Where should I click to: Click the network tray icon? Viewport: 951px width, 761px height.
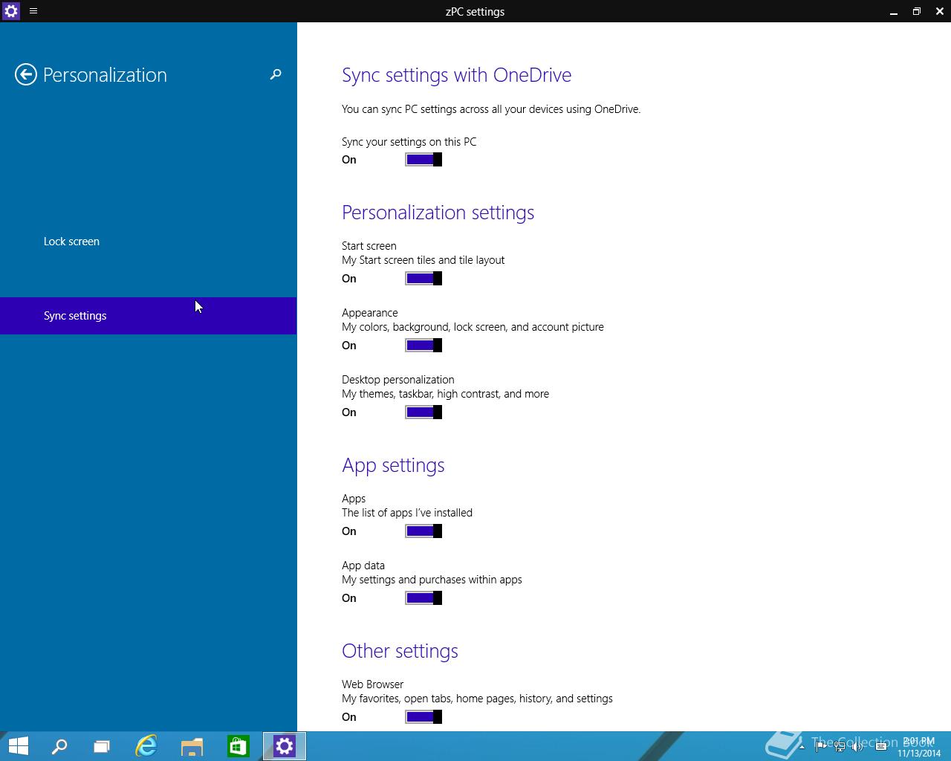click(x=840, y=747)
